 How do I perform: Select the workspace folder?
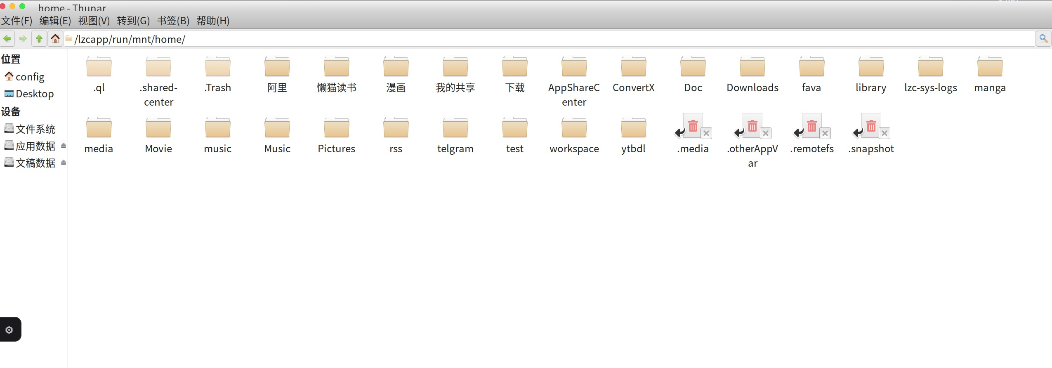point(574,135)
